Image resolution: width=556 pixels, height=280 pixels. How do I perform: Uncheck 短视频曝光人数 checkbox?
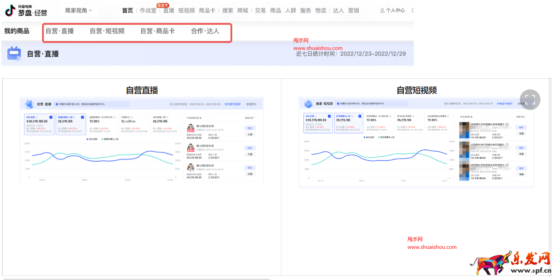click(360, 116)
